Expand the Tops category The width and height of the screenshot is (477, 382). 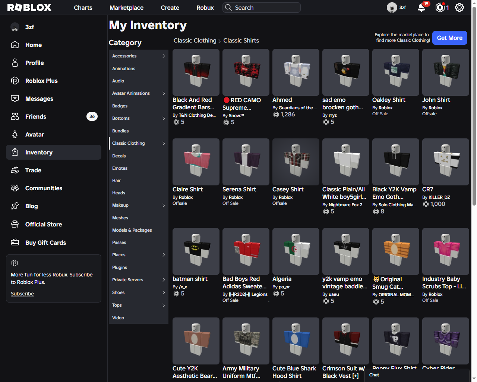[164, 305]
